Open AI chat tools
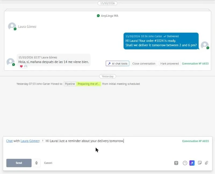 [x=117, y=63]
